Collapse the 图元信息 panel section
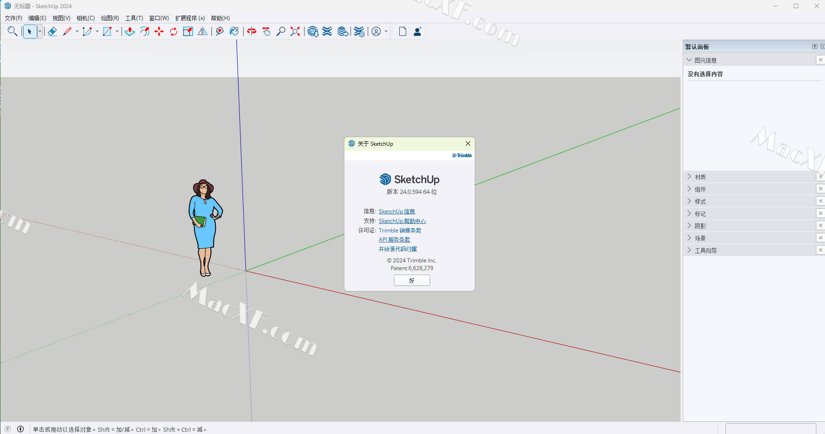 (x=689, y=60)
